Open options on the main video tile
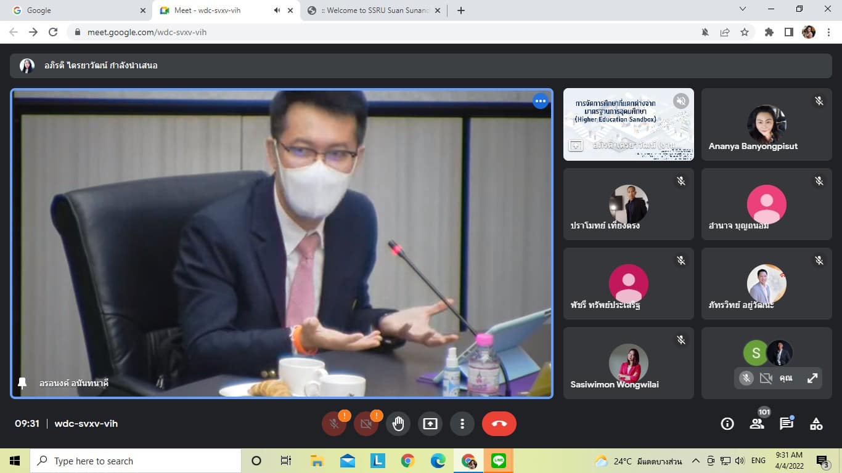 540,102
